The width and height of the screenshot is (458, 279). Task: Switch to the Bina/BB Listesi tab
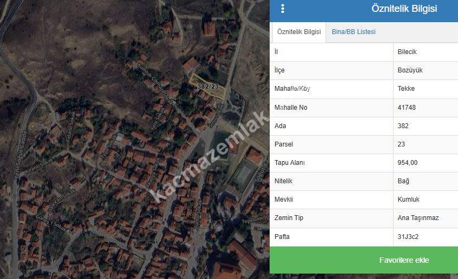353,32
